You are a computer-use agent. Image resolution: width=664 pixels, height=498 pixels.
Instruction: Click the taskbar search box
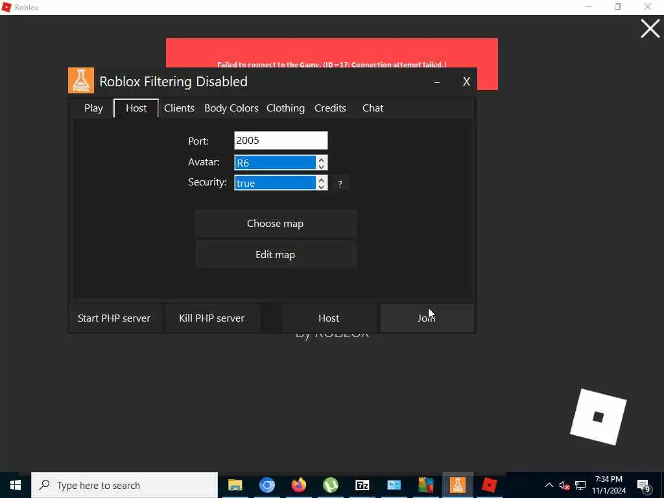click(x=124, y=485)
